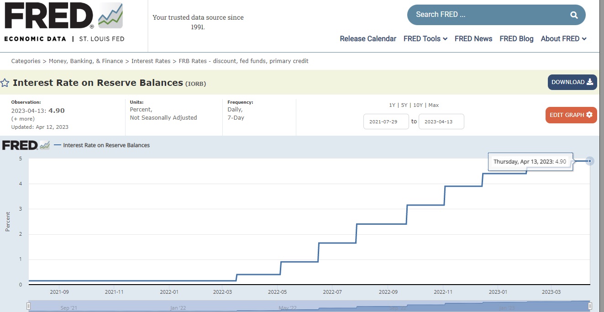Click the small FRED chart logo

pos(26,145)
